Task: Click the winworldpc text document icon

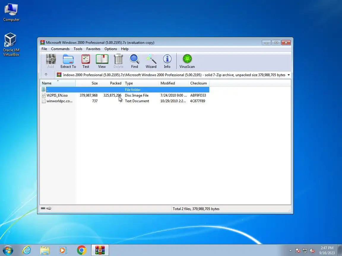Action: pos(44,101)
